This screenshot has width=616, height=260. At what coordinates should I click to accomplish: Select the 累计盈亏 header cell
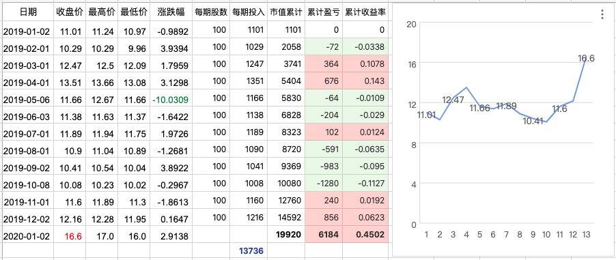(323, 12)
